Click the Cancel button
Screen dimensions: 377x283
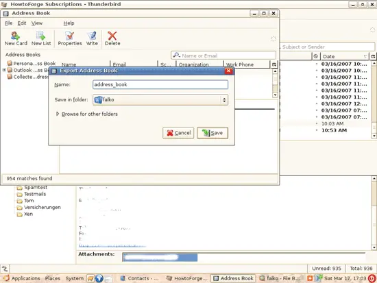point(178,133)
